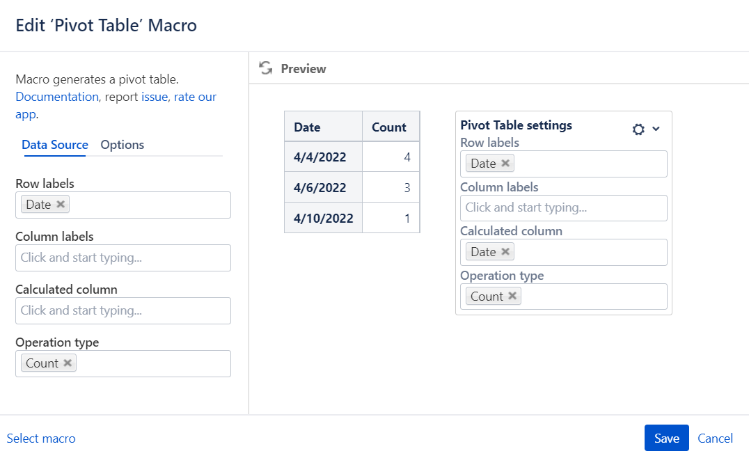Report an issue via the link
The height and width of the screenshot is (458, 749).
click(x=154, y=97)
